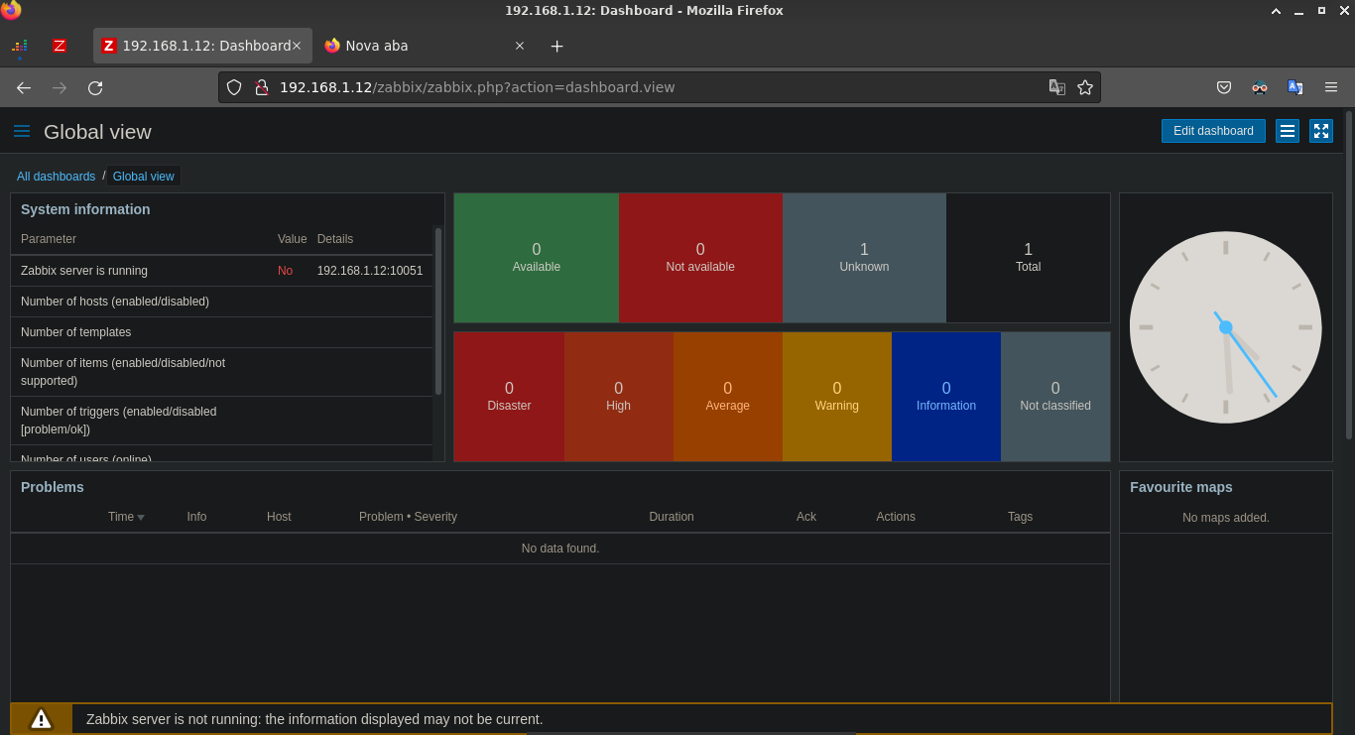The image size is (1355, 735).
Task: Switch to Nova aba tab
Action: pyautogui.click(x=425, y=46)
